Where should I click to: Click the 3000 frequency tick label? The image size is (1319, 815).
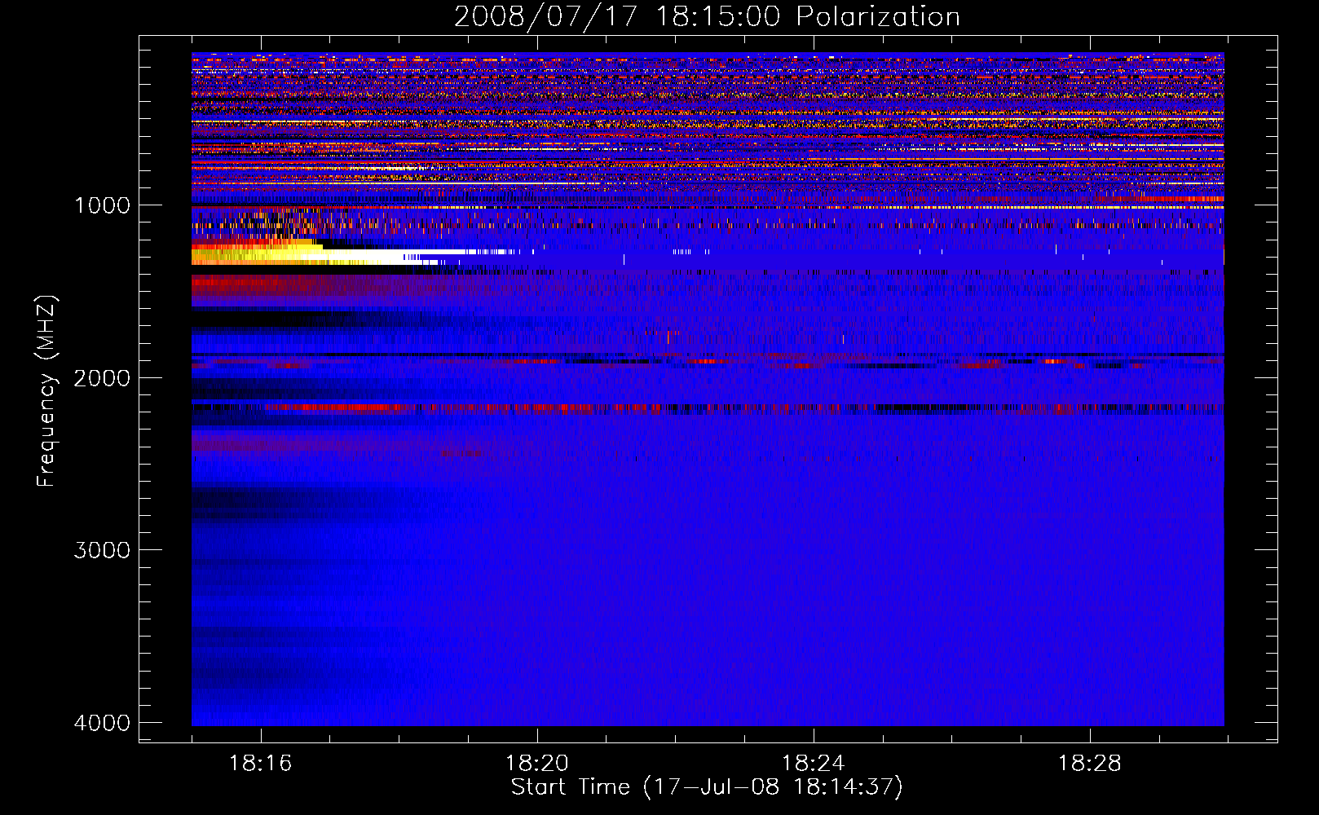102,550
